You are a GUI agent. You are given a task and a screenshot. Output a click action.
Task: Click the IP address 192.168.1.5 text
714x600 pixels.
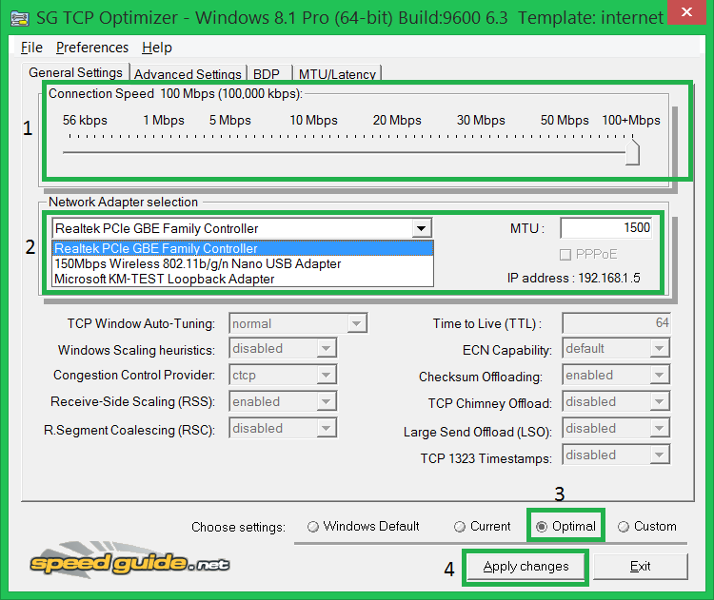point(573,278)
